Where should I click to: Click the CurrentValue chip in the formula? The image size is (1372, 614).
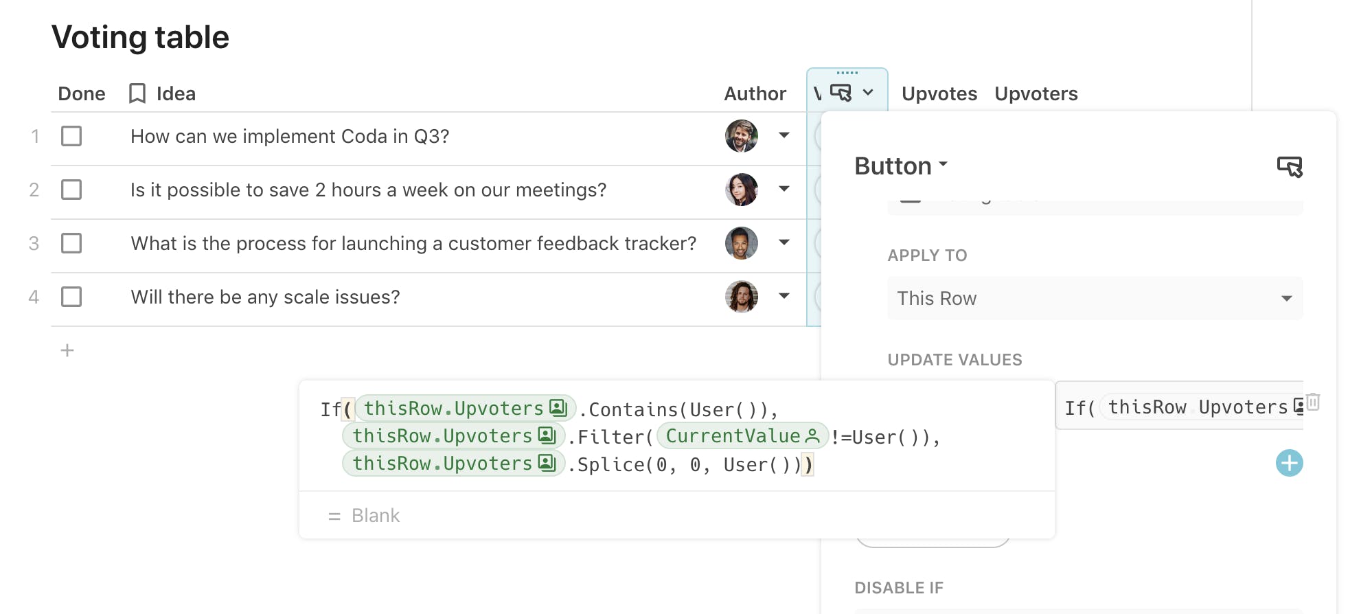[x=742, y=436]
